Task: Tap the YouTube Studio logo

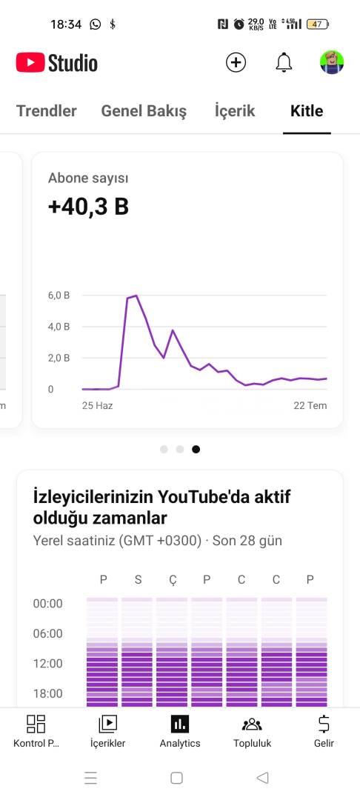Action: click(56, 63)
